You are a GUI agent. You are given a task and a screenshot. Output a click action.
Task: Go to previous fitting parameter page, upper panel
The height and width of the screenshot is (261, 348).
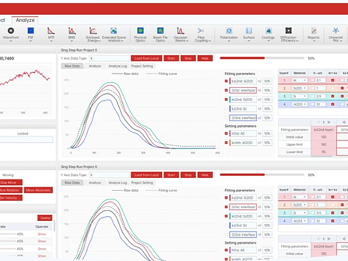click(319, 122)
